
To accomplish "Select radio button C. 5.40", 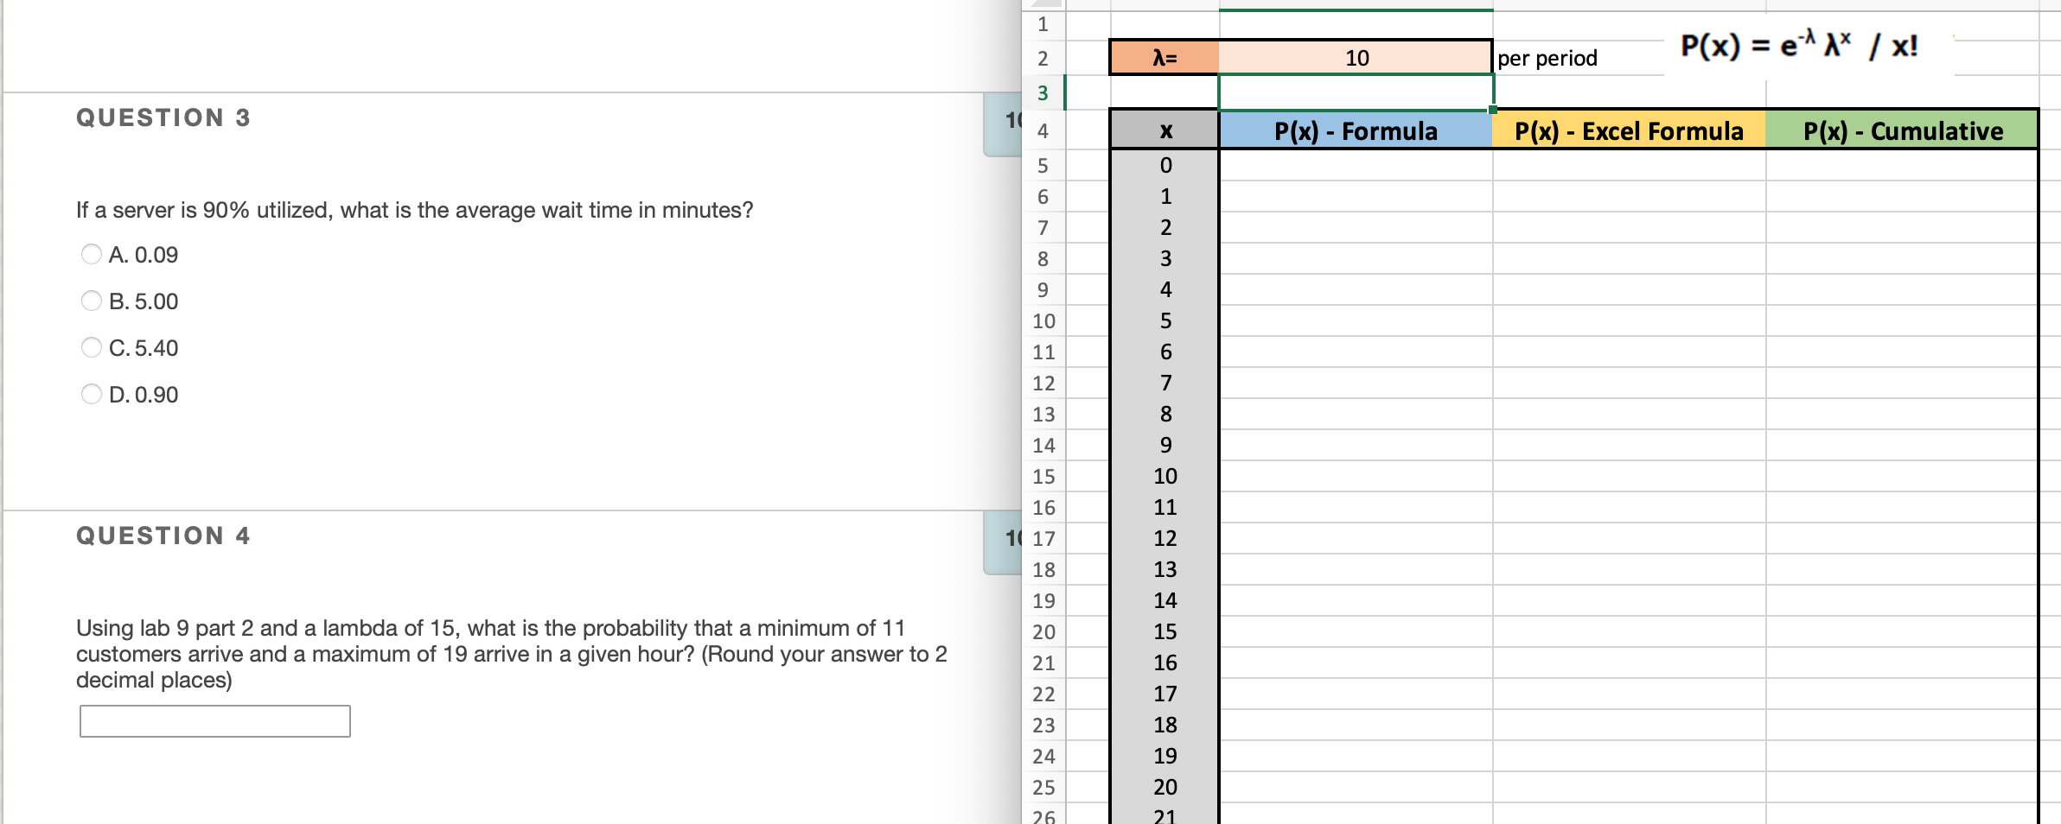I will point(91,348).
